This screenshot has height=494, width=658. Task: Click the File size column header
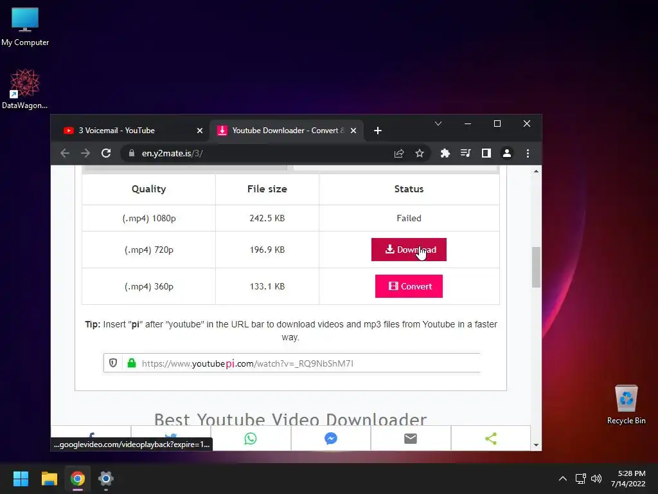coord(267,189)
